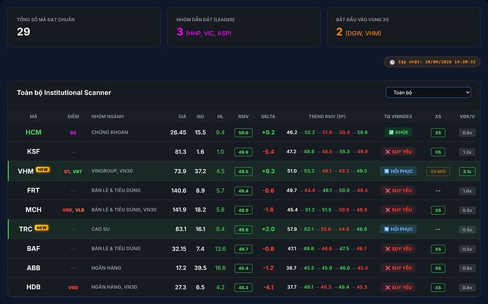Click the clock icon beside Cập nhật
Image resolution: width=488 pixels, height=304 pixels.
pyautogui.click(x=392, y=62)
